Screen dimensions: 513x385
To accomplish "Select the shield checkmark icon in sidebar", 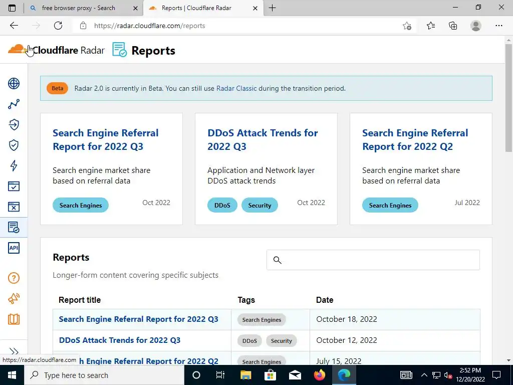I will pyautogui.click(x=14, y=145).
